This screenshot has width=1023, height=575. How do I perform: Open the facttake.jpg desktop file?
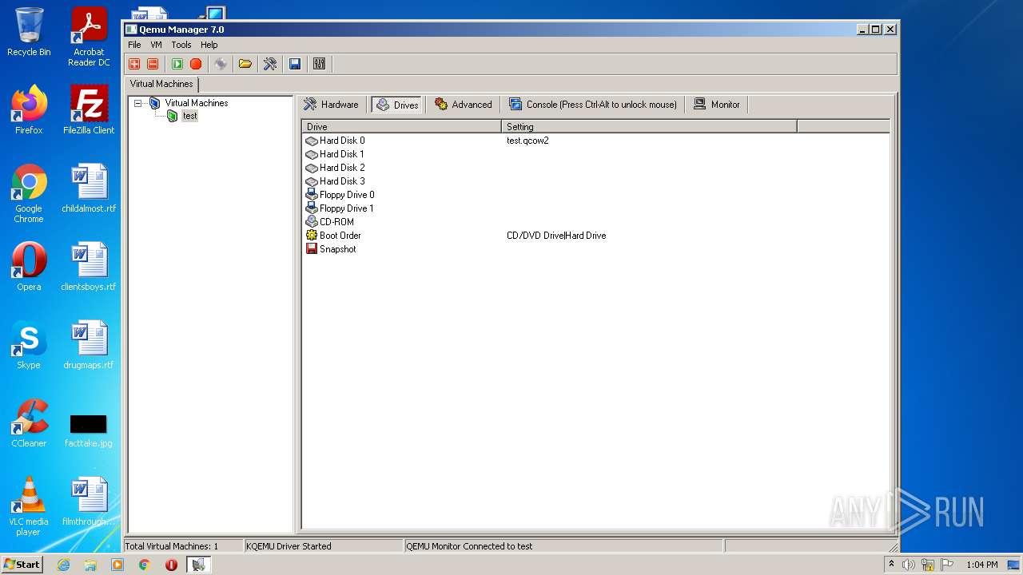[x=89, y=430]
